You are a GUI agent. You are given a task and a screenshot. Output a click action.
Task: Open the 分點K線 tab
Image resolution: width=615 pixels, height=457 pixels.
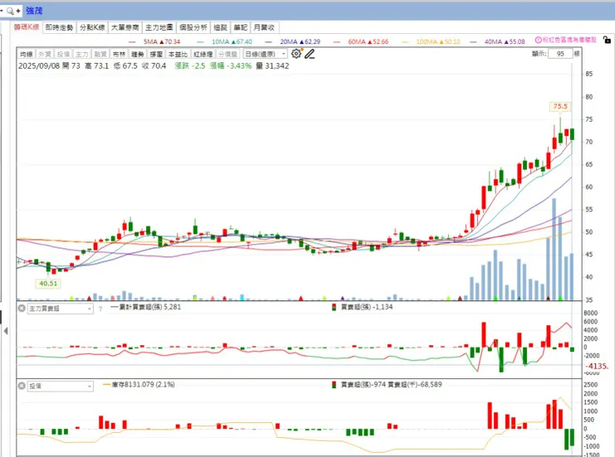pos(92,27)
